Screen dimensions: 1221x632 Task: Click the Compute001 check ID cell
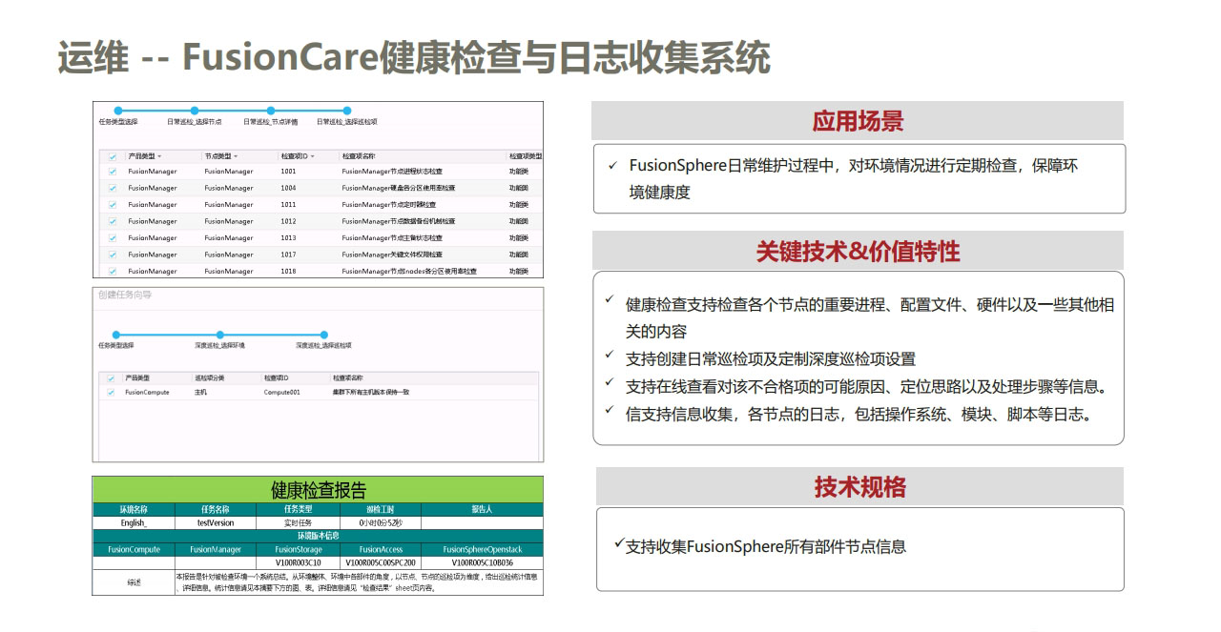click(281, 392)
